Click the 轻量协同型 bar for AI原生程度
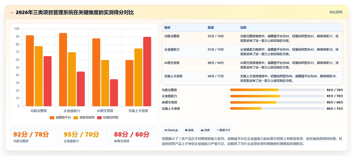353x156 pixels. tap(114, 93)
